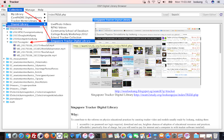This screenshot has height=140, width=224.
Task: Select 02_newtonianmechanics_7gravity folder icon
Action: [8, 78]
